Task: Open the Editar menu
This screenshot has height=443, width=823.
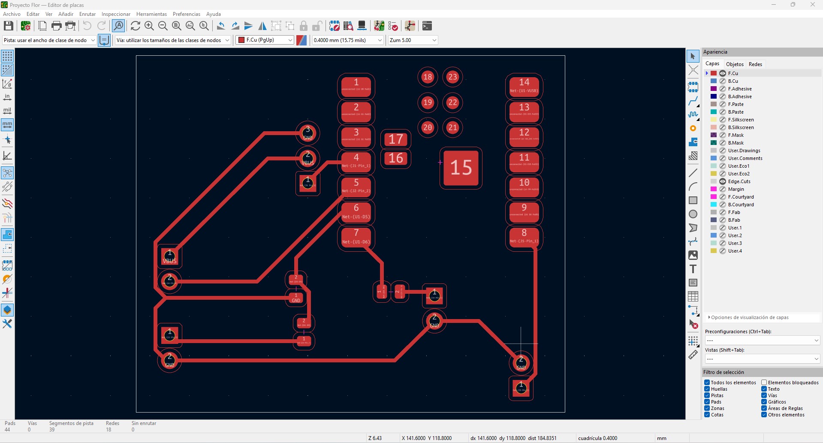Action: pos(33,14)
